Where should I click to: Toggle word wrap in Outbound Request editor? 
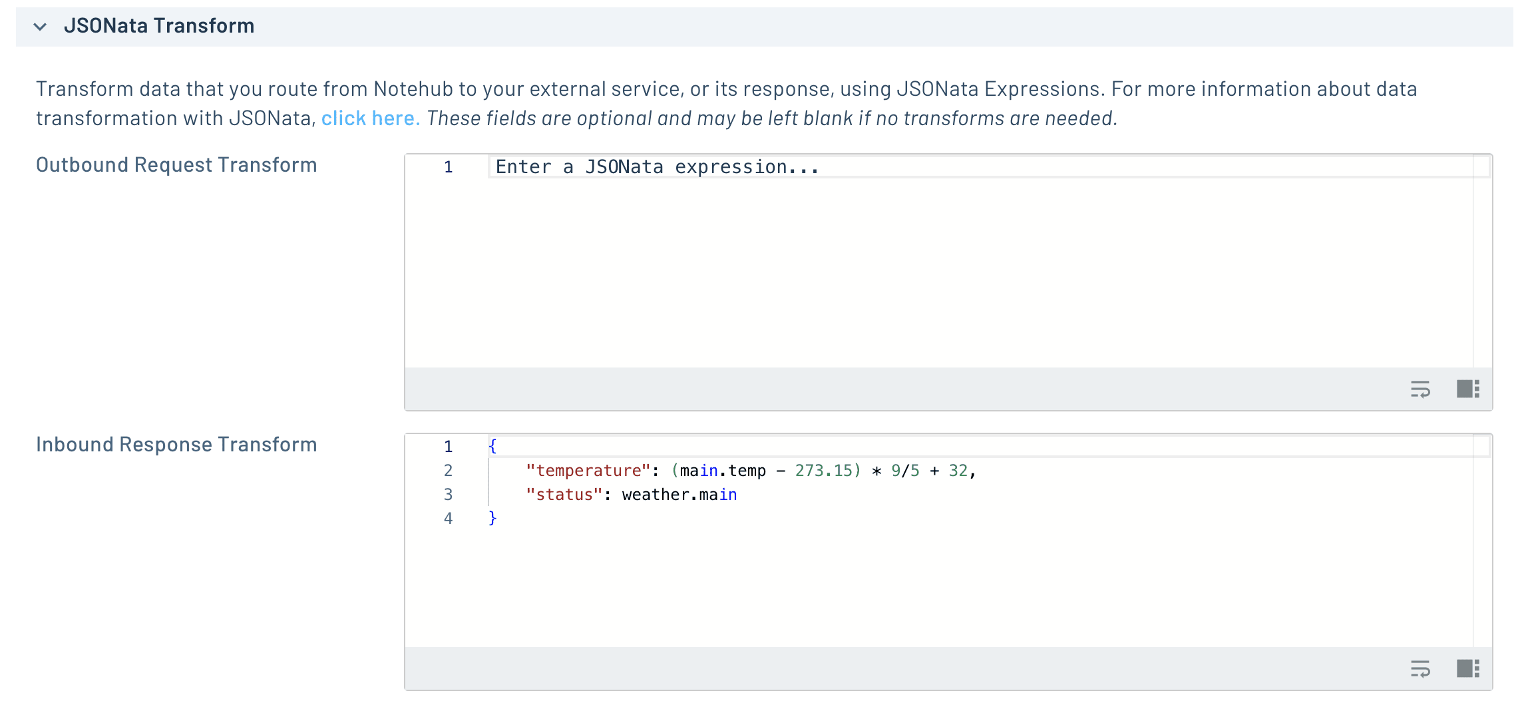coord(1420,389)
